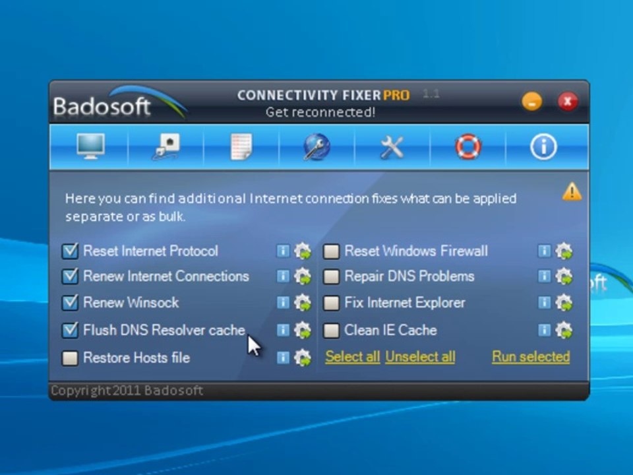Check the Fix Internet Explorer checkbox
This screenshot has height=475, width=633.
tap(331, 303)
